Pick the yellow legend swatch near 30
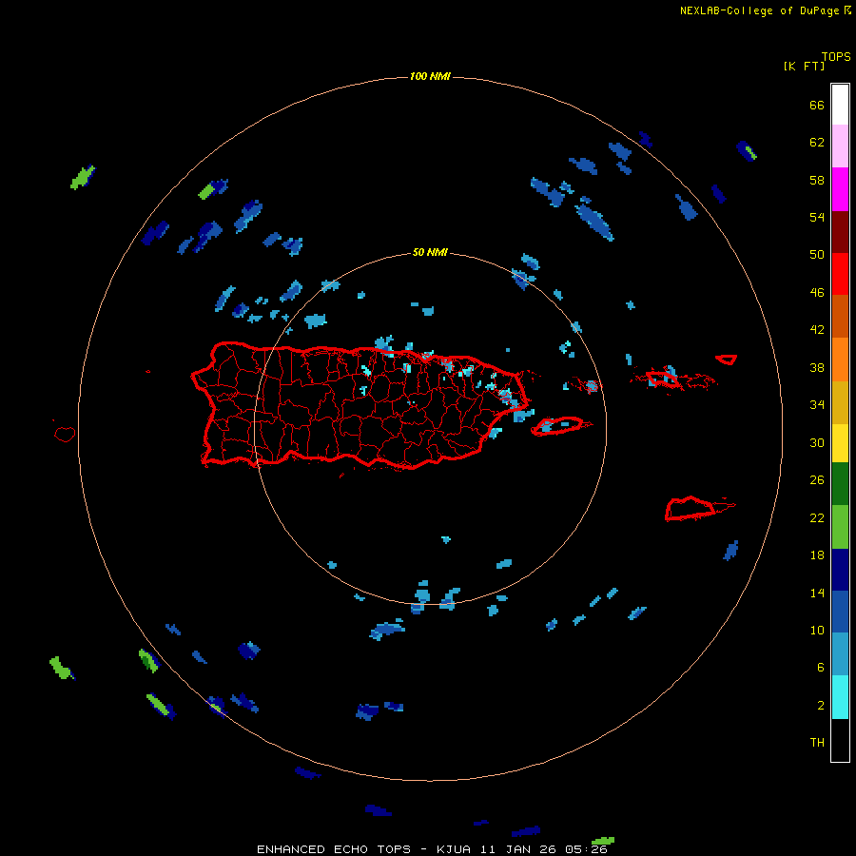 840,443
